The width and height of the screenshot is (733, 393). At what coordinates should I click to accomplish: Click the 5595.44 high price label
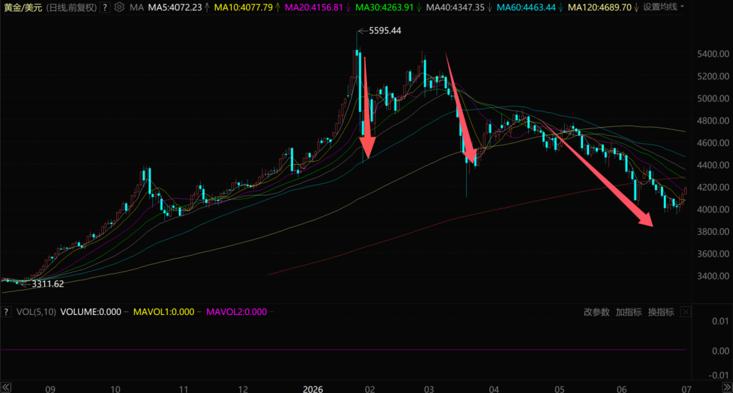385,31
